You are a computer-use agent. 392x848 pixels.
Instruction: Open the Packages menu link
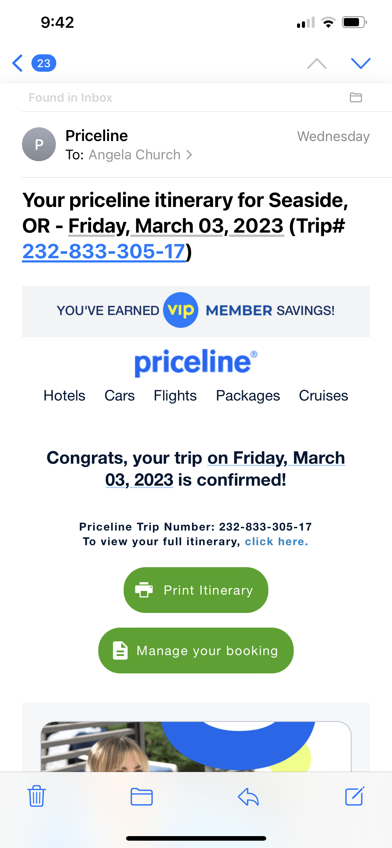(248, 395)
